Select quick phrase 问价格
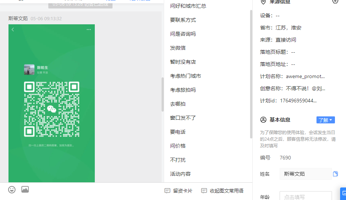The image size is (346, 200). 178,146
